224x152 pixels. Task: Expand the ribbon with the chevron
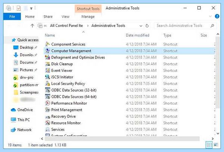coord(210,16)
